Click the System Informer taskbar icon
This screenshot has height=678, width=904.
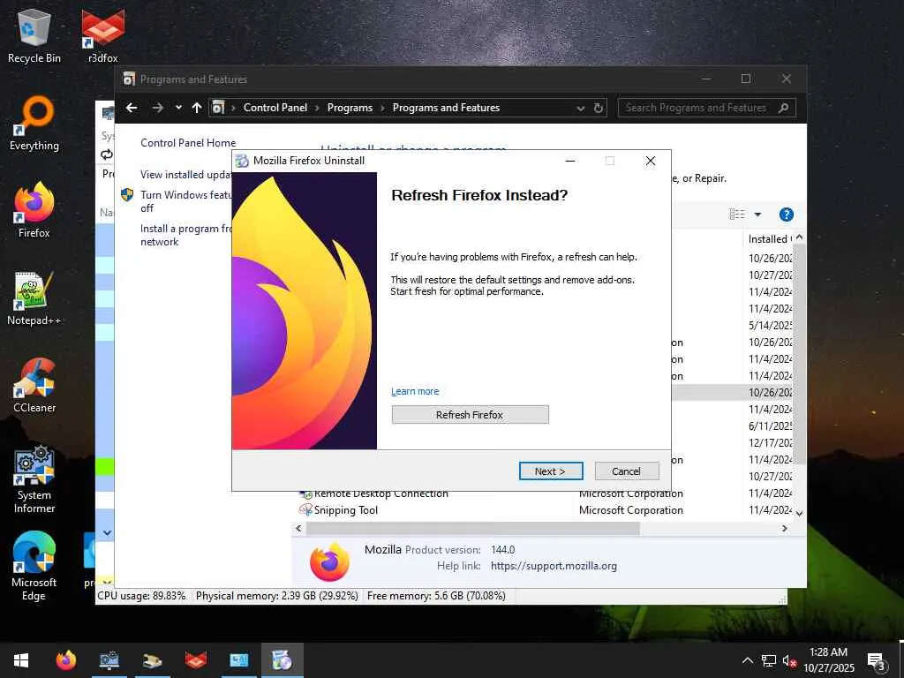tap(109, 660)
